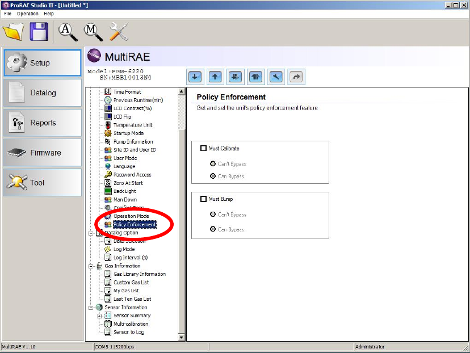
Task: Open the Tool sidebar section
Action: coord(43,183)
